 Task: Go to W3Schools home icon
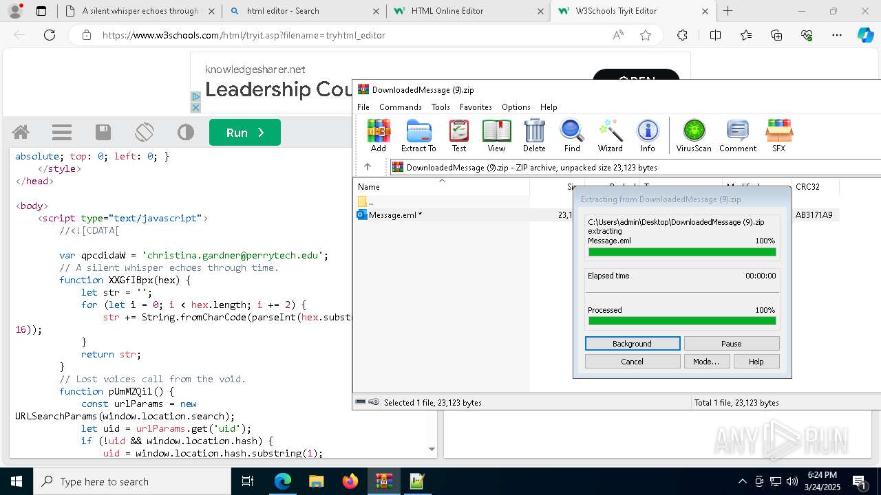pos(21,132)
